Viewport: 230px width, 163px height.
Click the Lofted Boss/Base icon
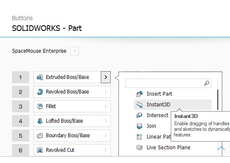tap(40, 121)
